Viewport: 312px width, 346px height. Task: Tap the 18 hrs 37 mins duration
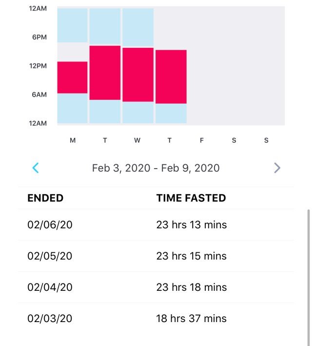pos(191,319)
